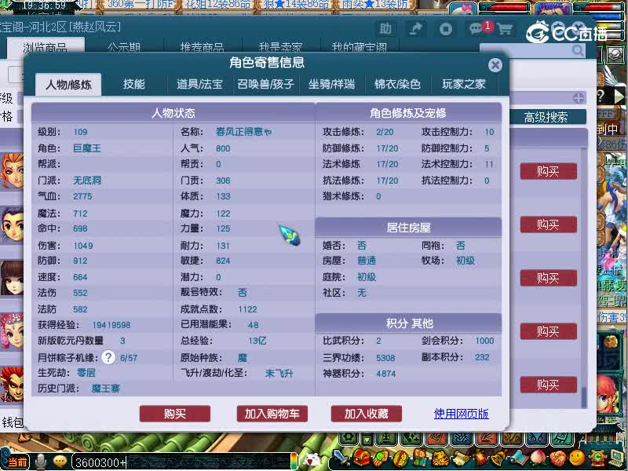Screen dimensions: 628x471
Task: Click the red-haired demon character thumbnail
Action: pyautogui.click(x=11, y=385)
